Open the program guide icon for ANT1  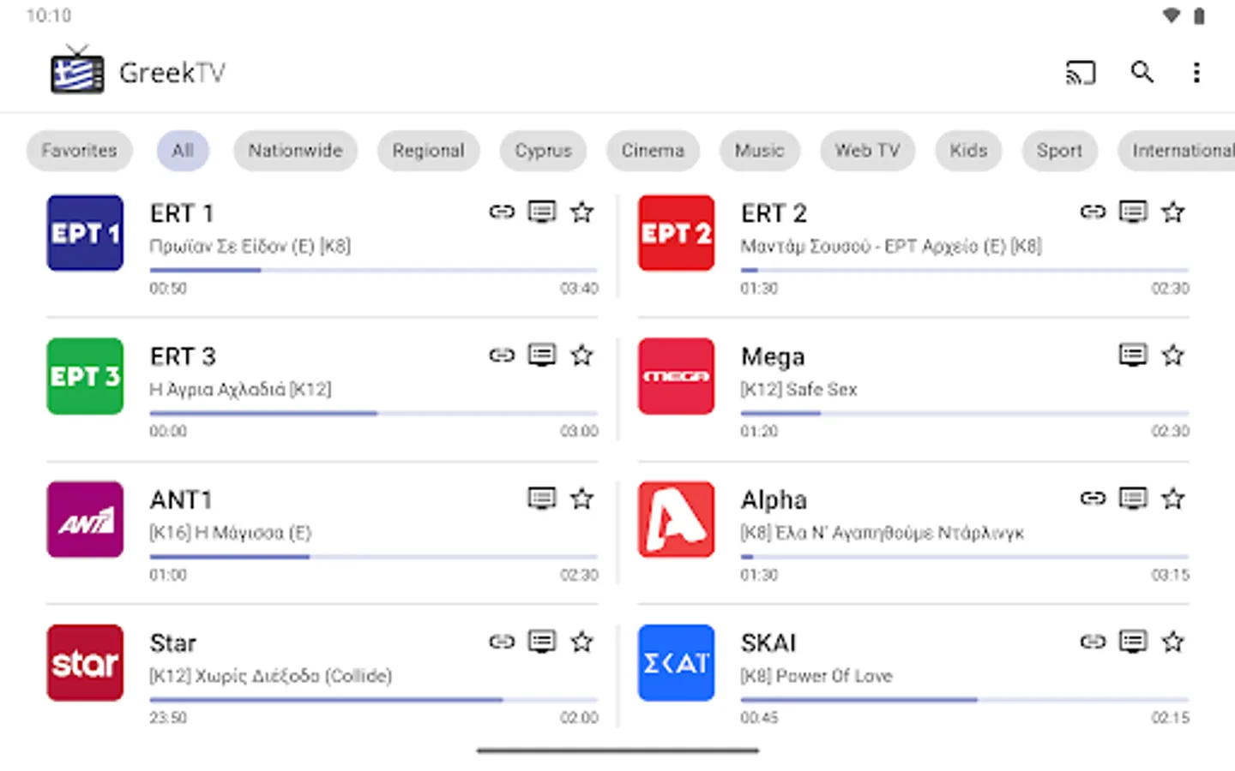coord(542,499)
